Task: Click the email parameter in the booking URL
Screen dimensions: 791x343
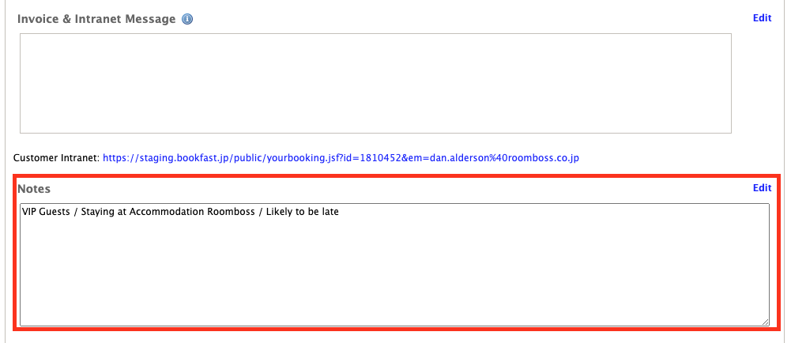Action: [490, 158]
